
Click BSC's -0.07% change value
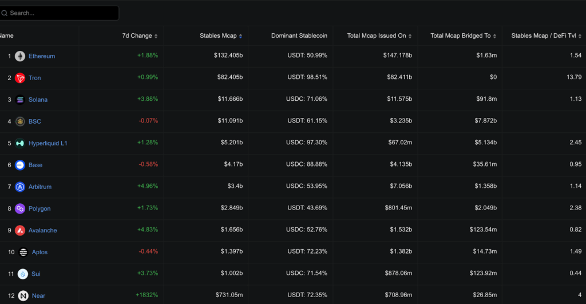coord(148,120)
